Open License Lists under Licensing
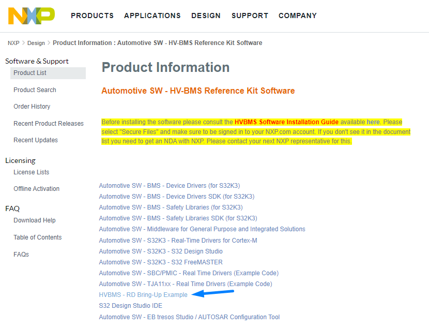 click(x=30, y=172)
